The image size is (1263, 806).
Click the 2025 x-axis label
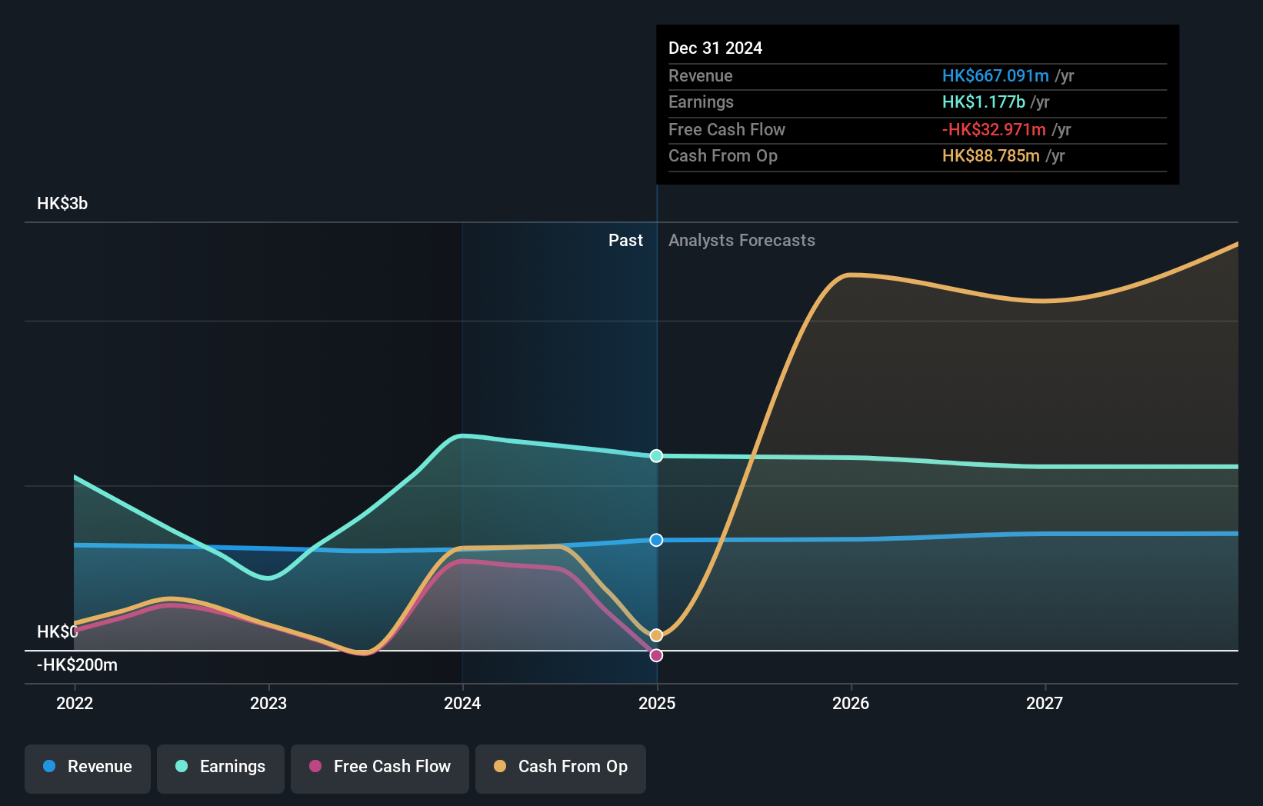click(657, 703)
